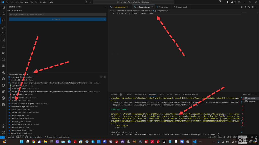This screenshot has width=259, height=145.
Task: Open the Azure view in activity bar
Action: click(3, 72)
